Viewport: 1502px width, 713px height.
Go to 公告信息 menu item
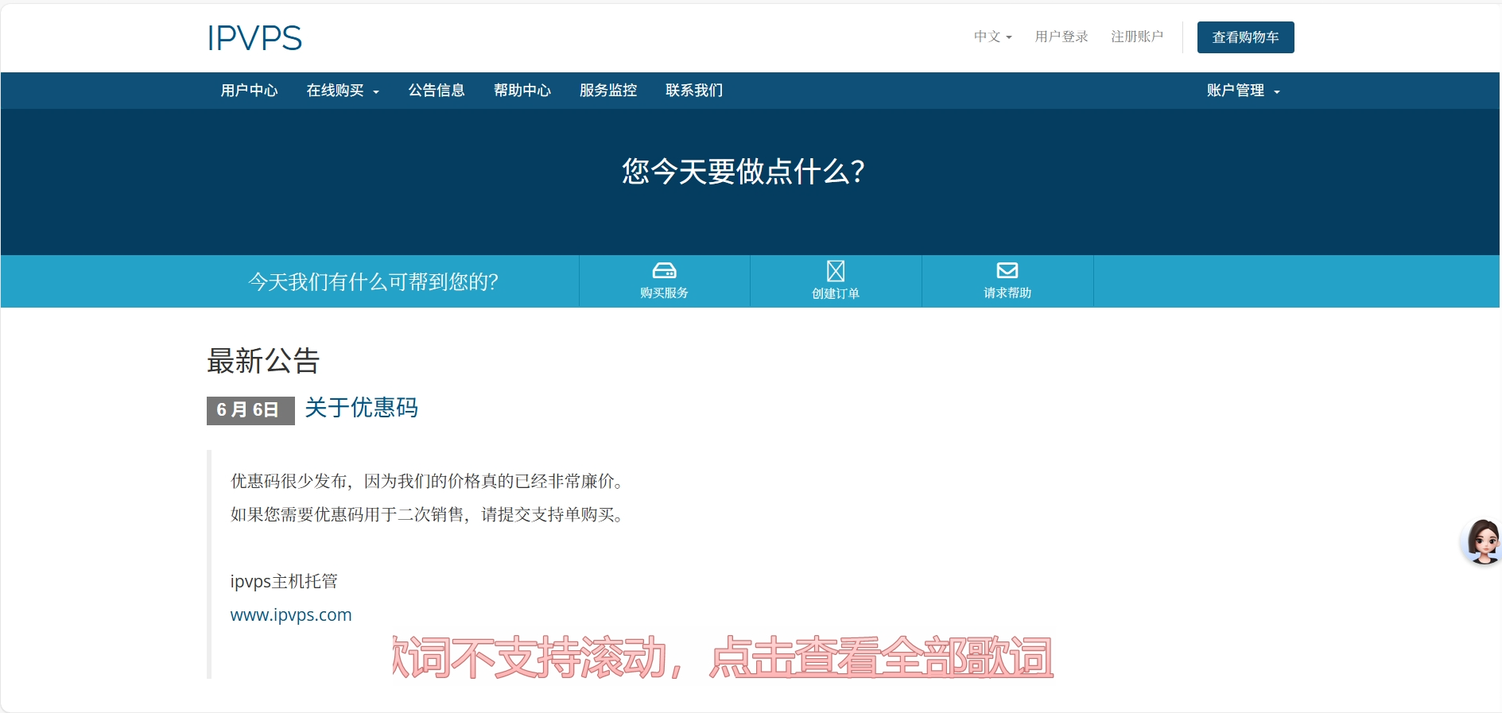pos(436,91)
